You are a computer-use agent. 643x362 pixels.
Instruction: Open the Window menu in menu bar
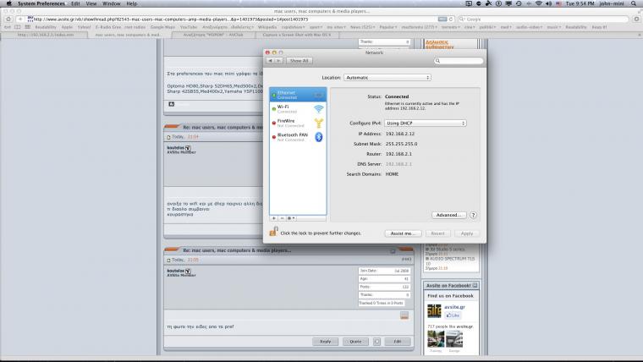point(111,4)
